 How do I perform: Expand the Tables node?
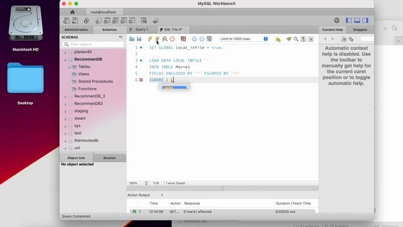pos(69,67)
